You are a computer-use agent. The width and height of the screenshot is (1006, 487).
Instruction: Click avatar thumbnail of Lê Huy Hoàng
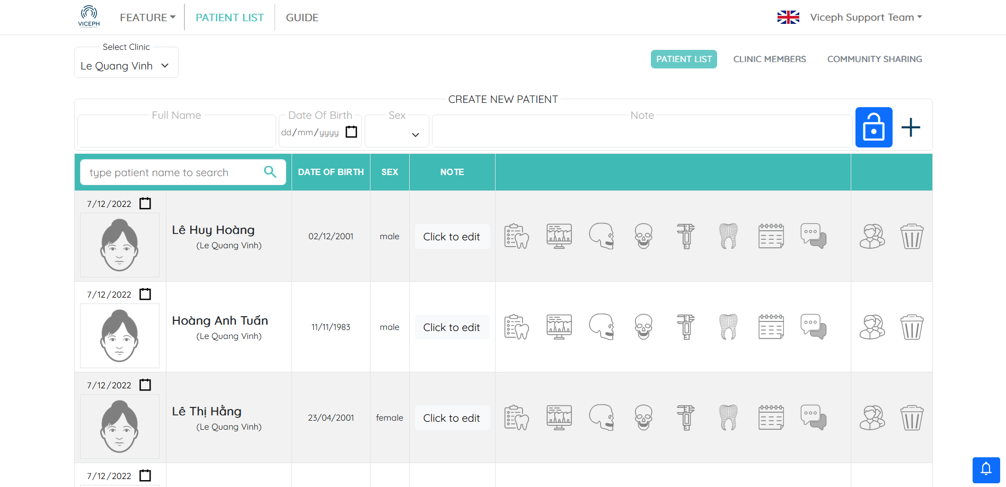click(120, 245)
